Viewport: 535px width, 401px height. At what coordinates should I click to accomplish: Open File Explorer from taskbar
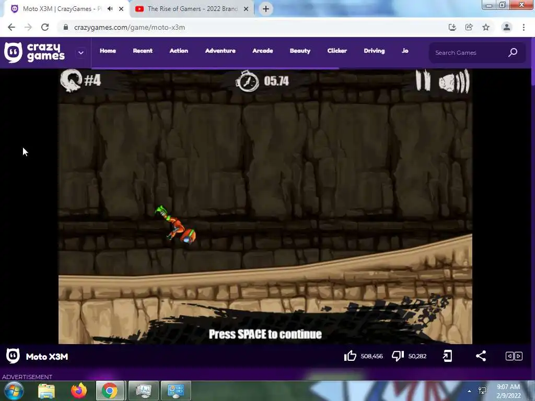(x=46, y=391)
